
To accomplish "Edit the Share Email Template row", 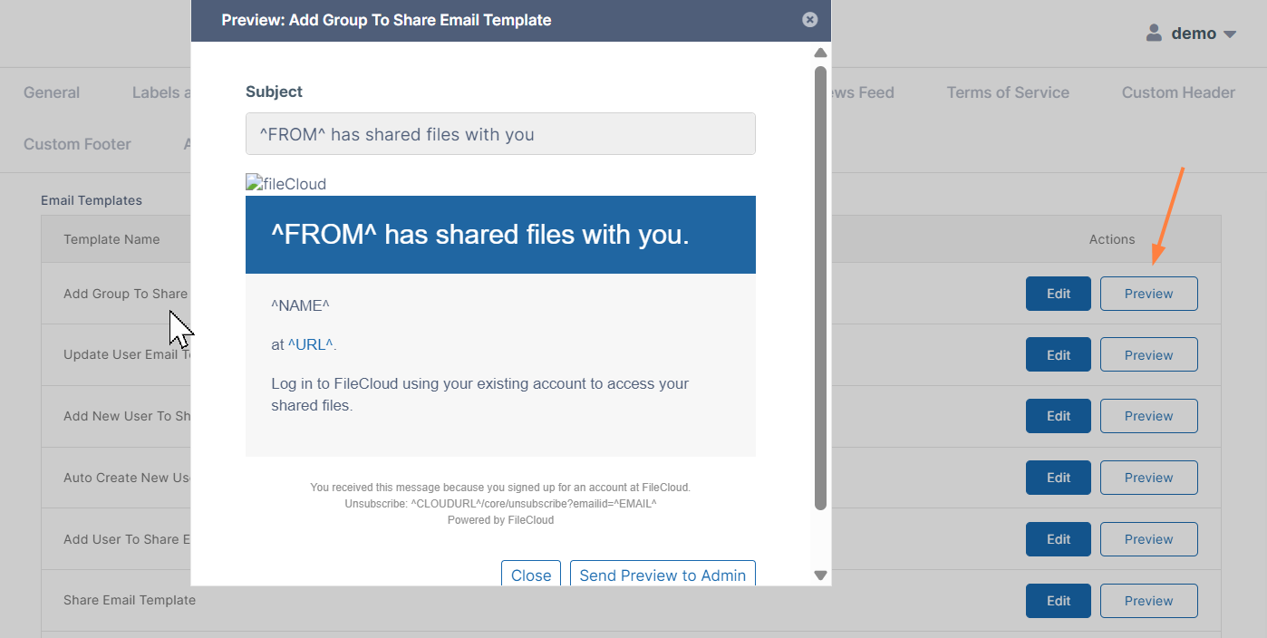I will (x=1058, y=601).
